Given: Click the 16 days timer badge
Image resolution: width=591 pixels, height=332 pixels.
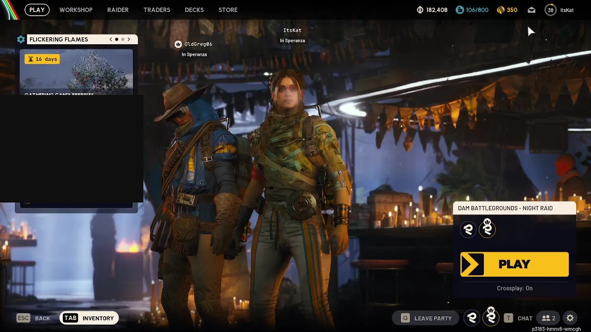Looking at the screenshot, I should pos(42,59).
